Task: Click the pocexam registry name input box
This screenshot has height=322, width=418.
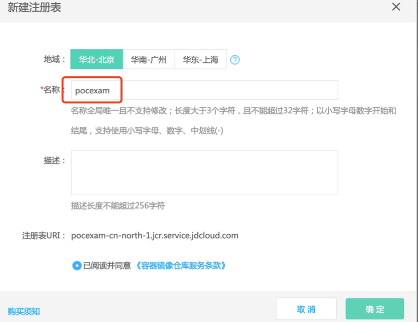Action: [204, 90]
